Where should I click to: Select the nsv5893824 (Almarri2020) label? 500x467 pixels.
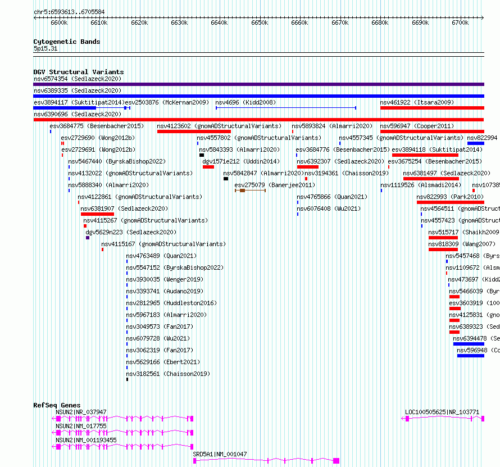[x=332, y=126]
